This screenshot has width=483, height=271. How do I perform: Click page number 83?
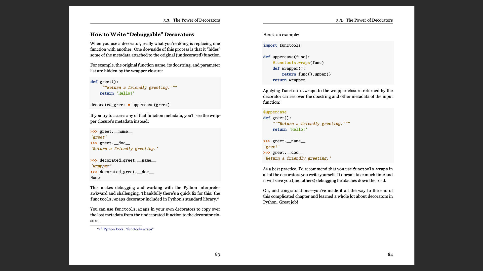point(217,254)
